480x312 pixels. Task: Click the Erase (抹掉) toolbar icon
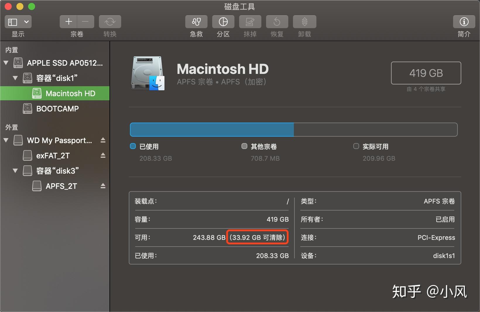(x=250, y=22)
